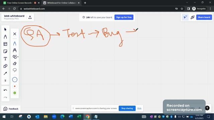Bookmark this page with star icon
Image resolution: width=214 pixels, height=120 pixels.
point(182,9)
